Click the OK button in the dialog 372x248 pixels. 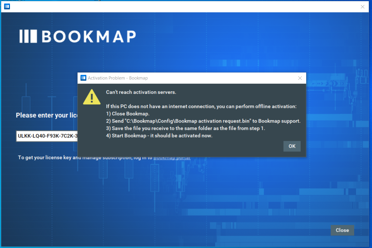(292, 146)
